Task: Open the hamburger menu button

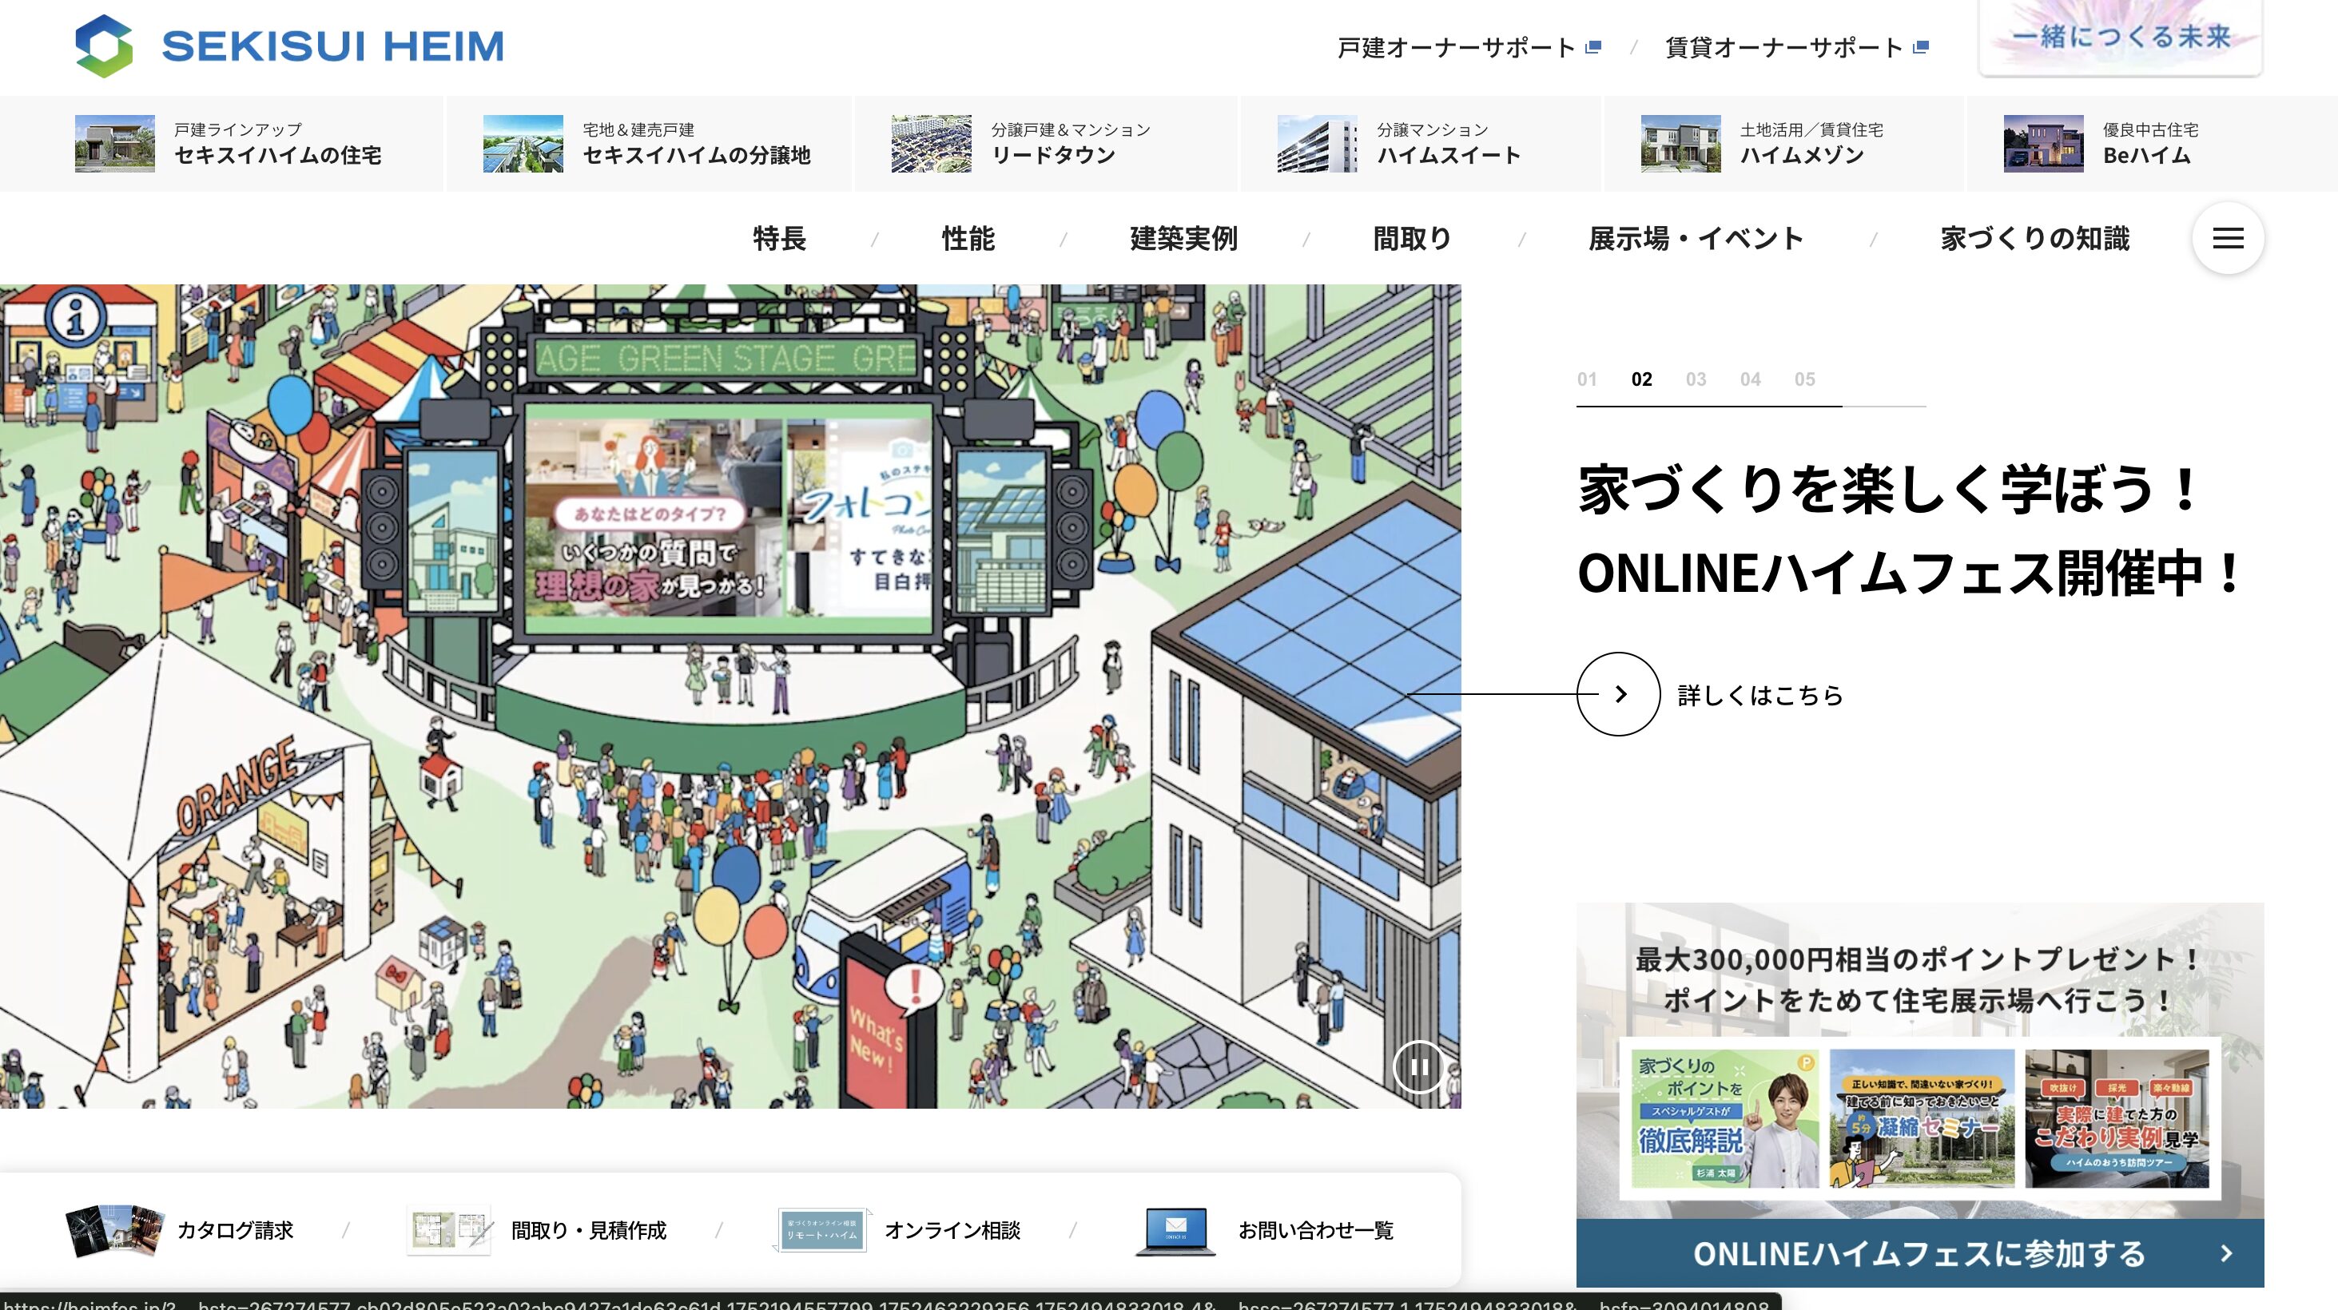Action: [x=2227, y=239]
